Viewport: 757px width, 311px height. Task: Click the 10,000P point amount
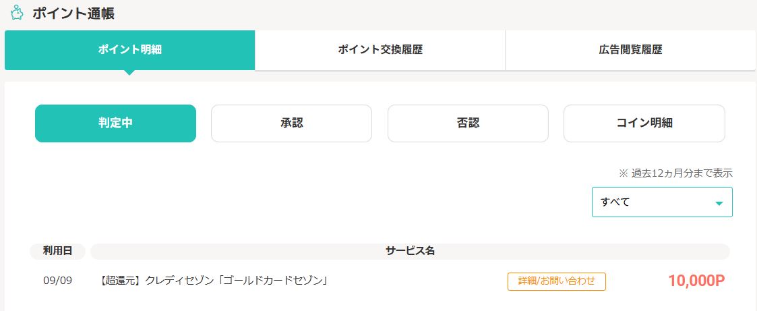pos(696,281)
